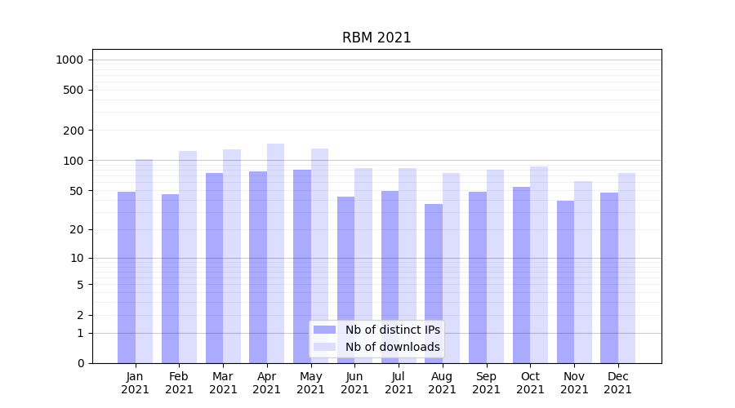The image size is (735, 408).
Task: Click the Feb 2021 x-axis label
Action: (x=179, y=383)
